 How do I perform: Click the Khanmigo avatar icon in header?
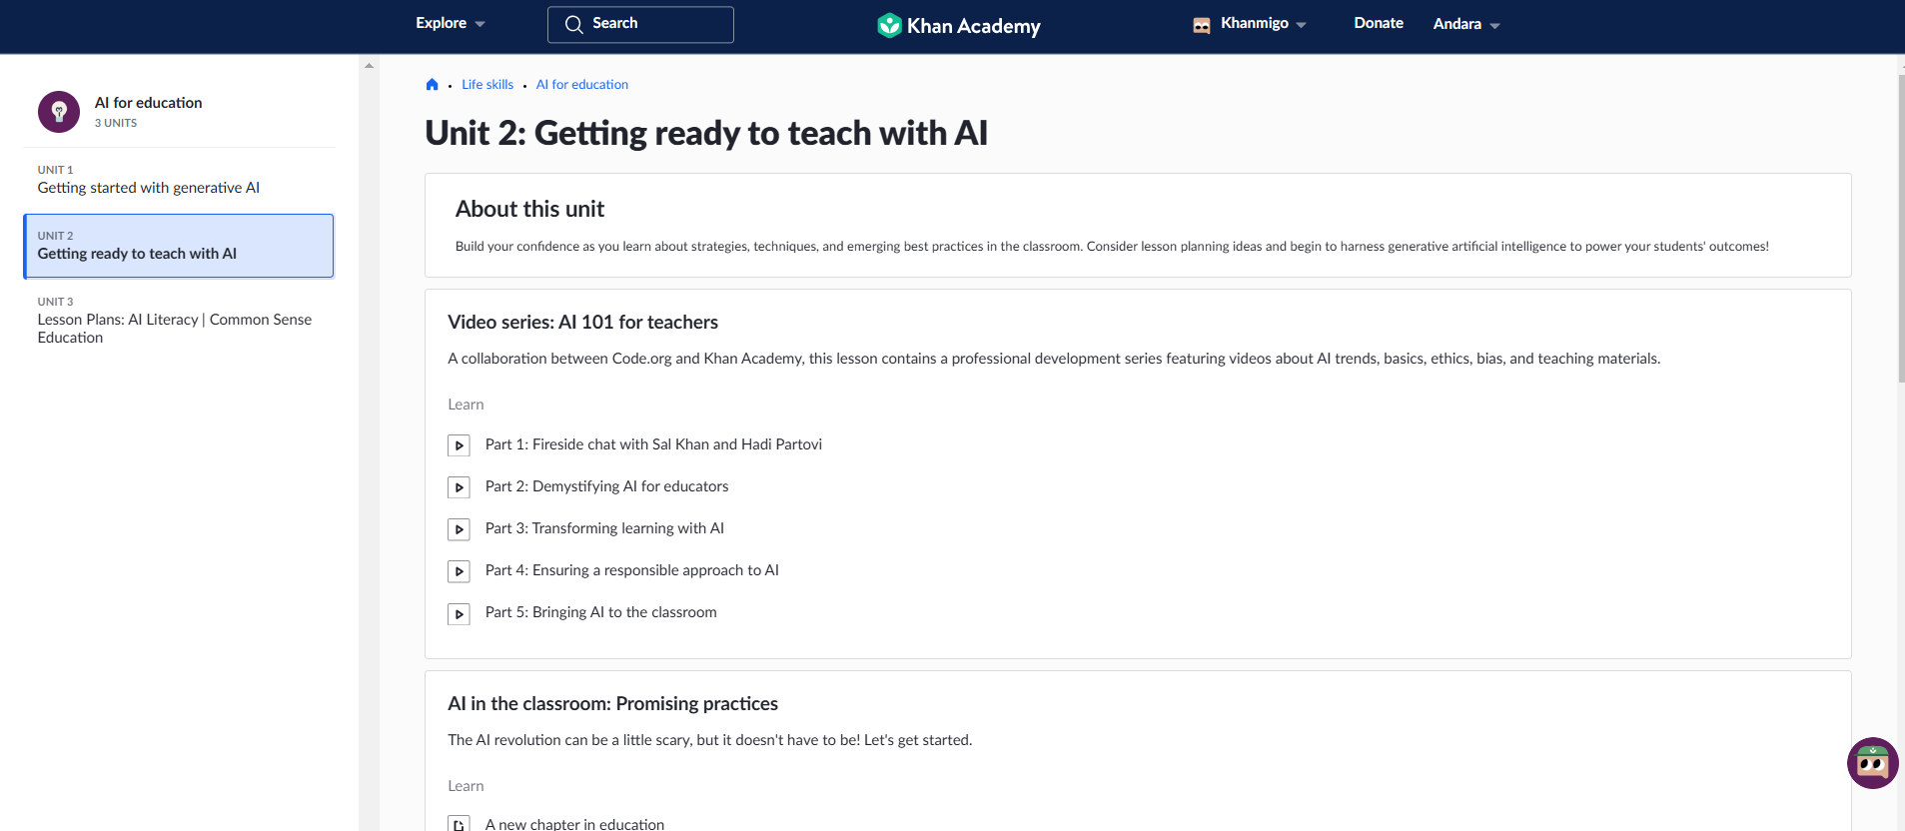point(1202,25)
